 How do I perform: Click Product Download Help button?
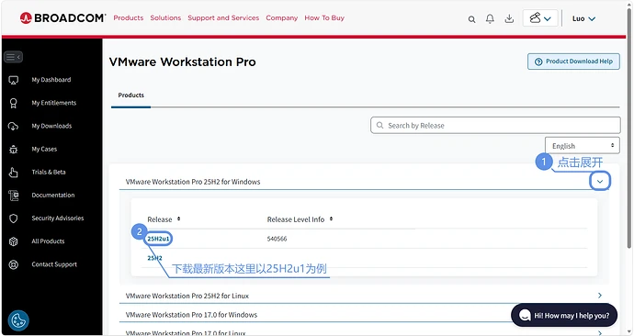point(573,62)
